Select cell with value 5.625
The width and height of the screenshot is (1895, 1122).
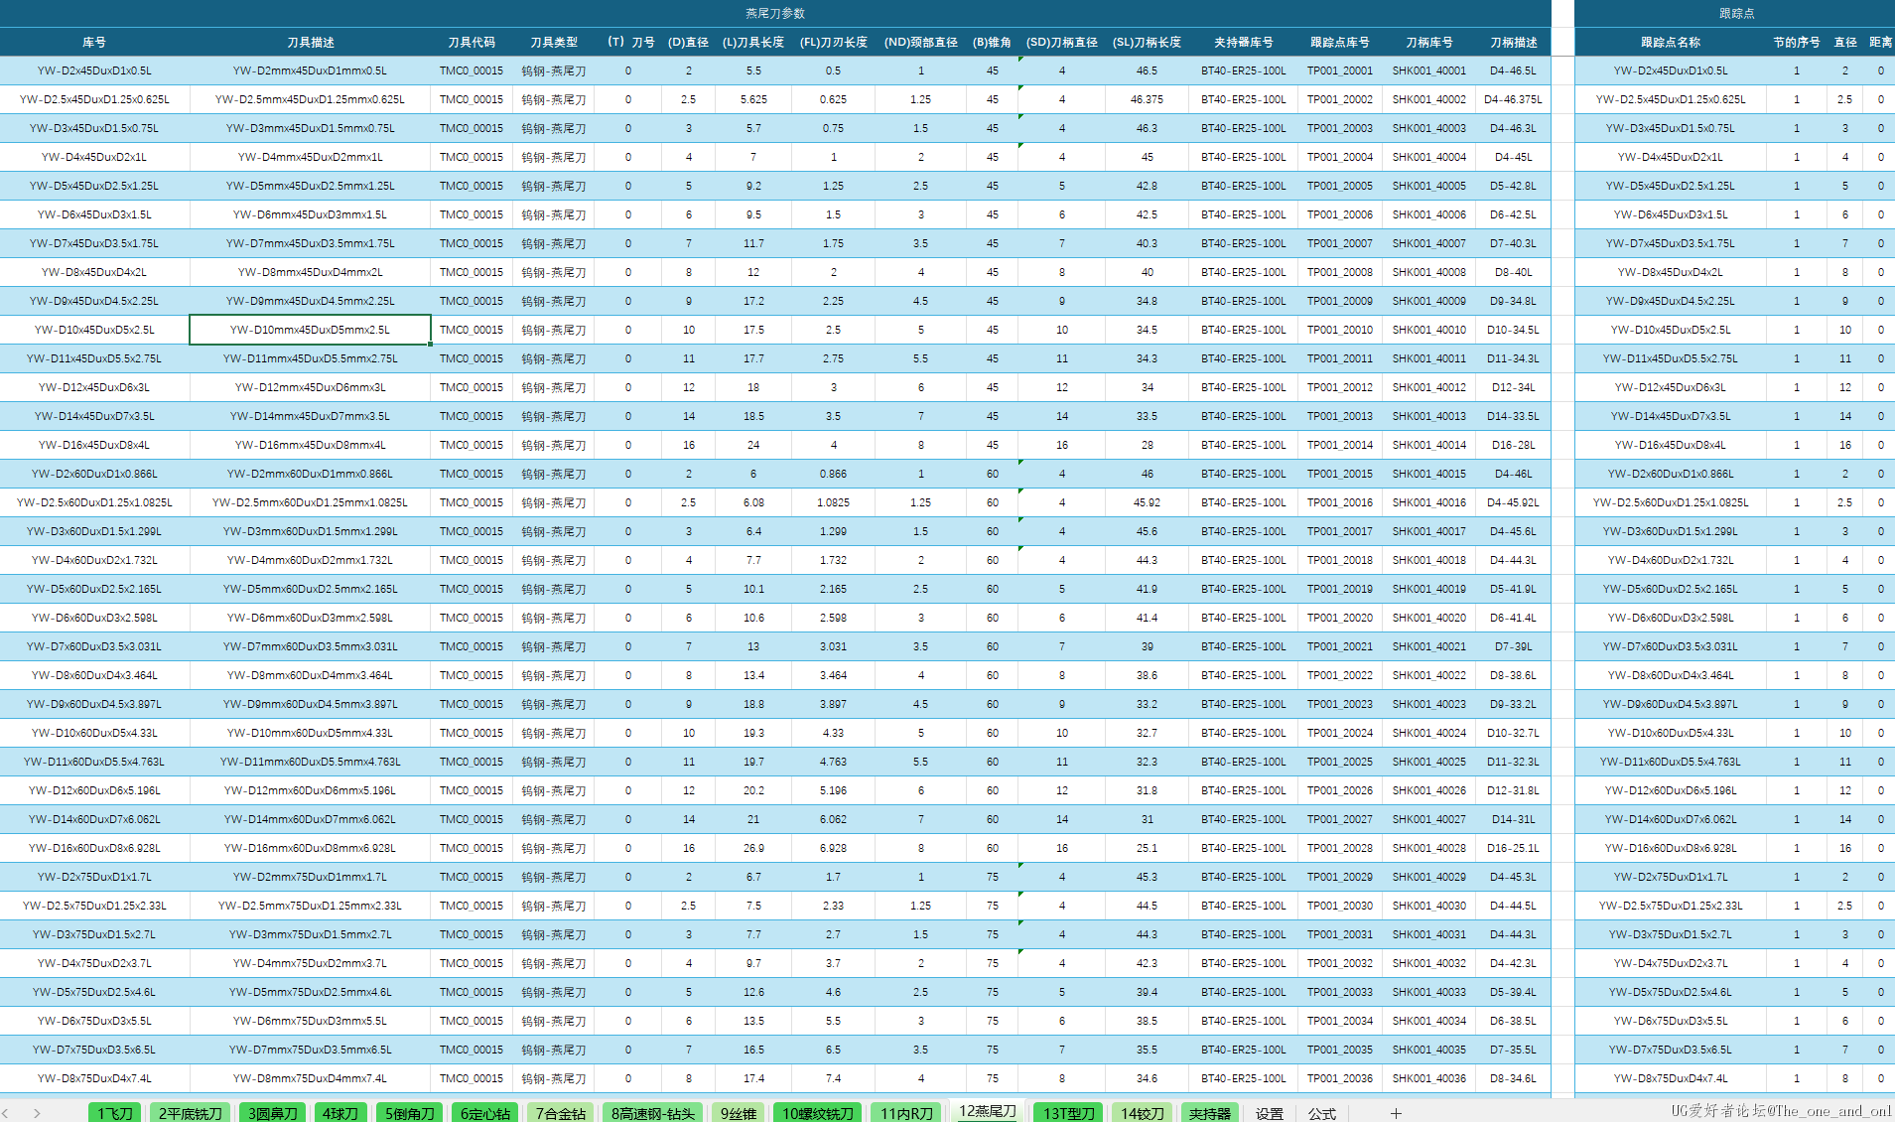point(753,99)
